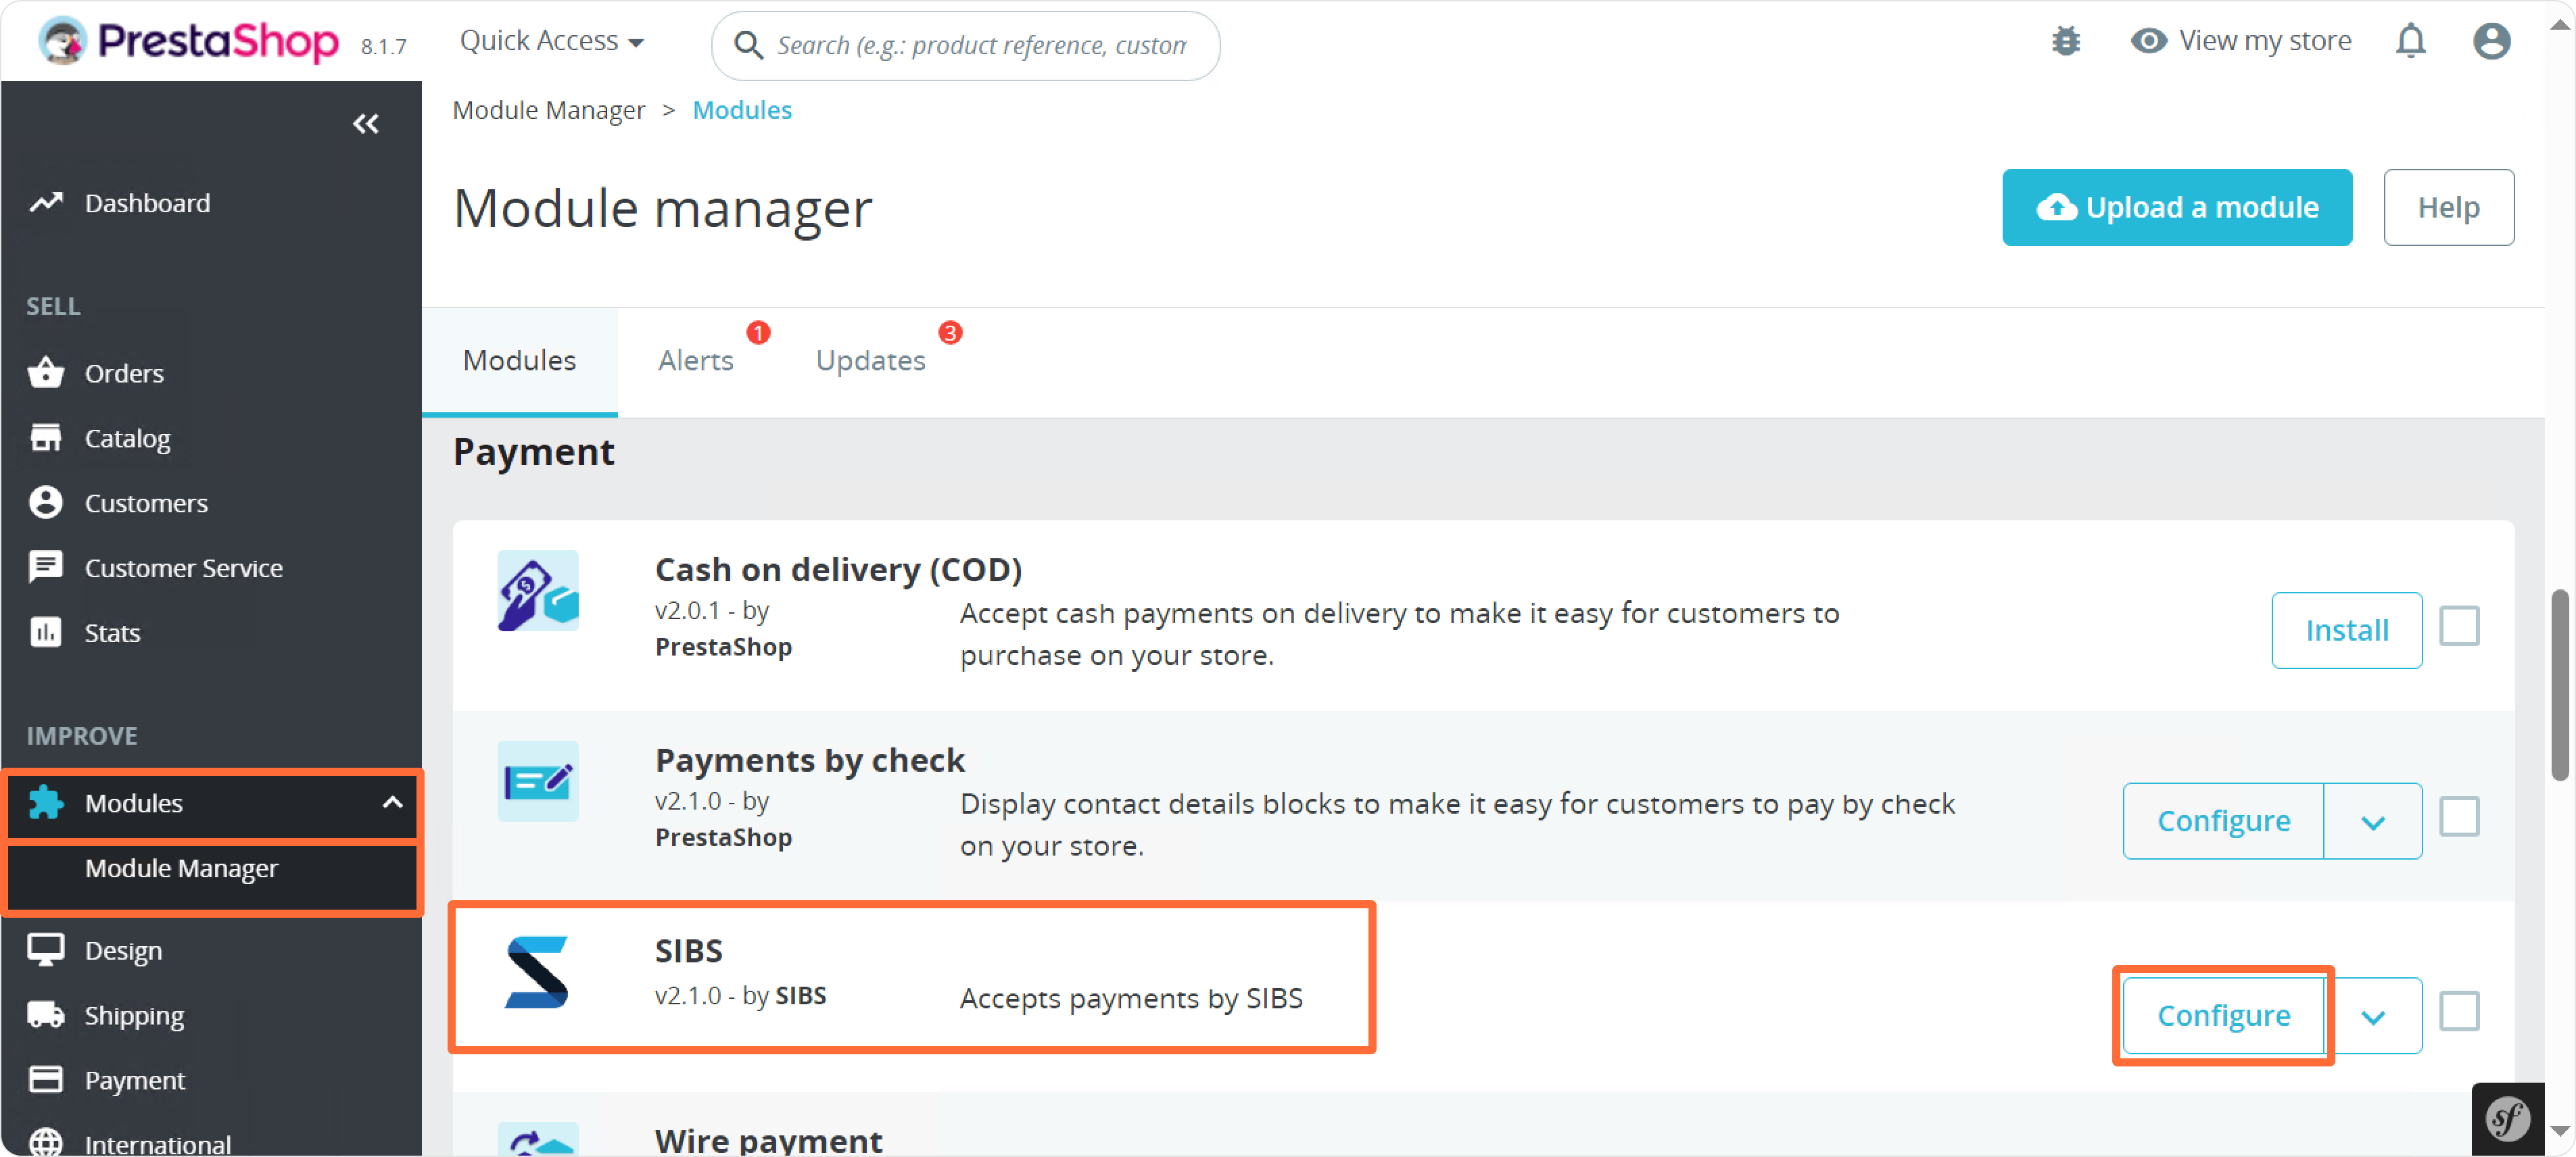Collapse the Modules sidebar submenu
This screenshot has width=2576, height=1157.
[392, 802]
